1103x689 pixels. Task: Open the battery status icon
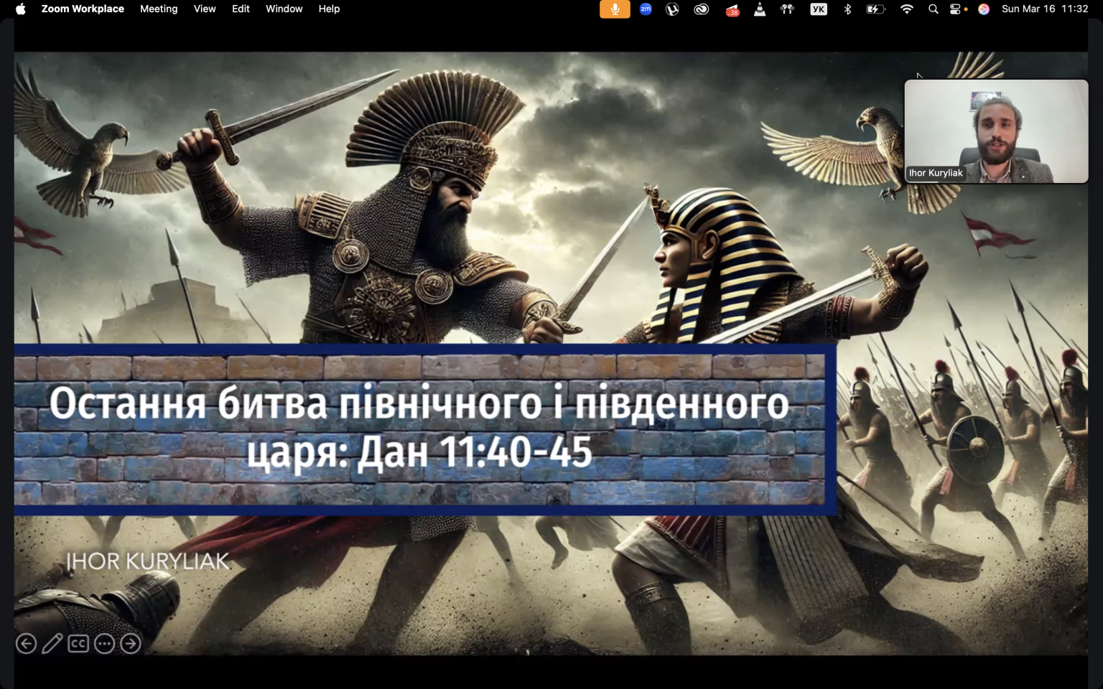coord(875,9)
